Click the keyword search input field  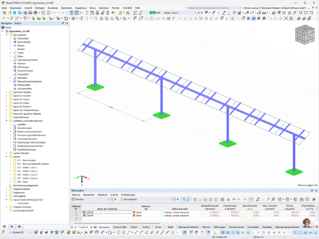coord(212,8)
